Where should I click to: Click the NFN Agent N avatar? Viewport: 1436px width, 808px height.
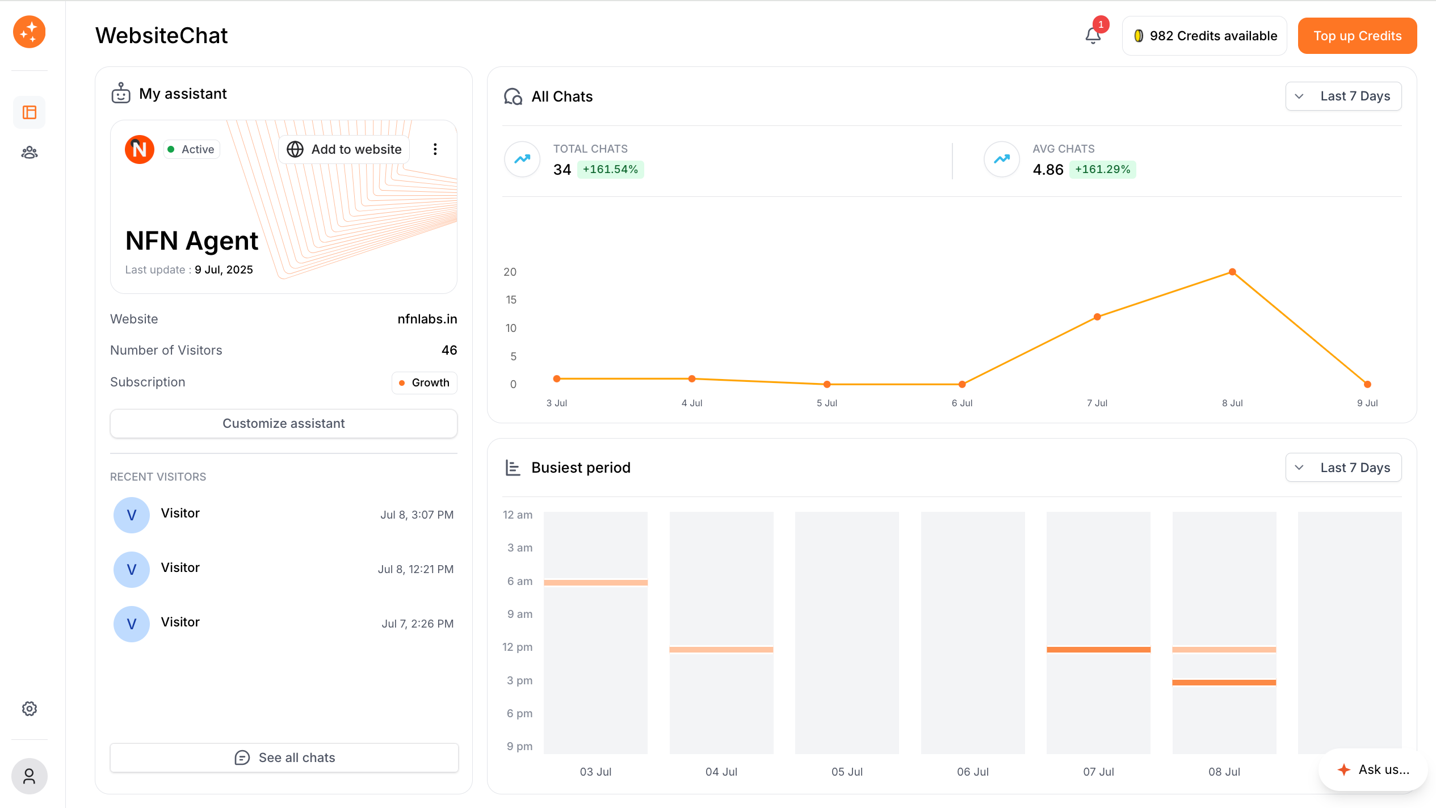[x=140, y=149]
